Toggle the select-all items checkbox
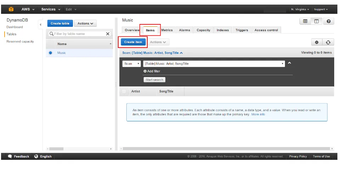 point(124,91)
